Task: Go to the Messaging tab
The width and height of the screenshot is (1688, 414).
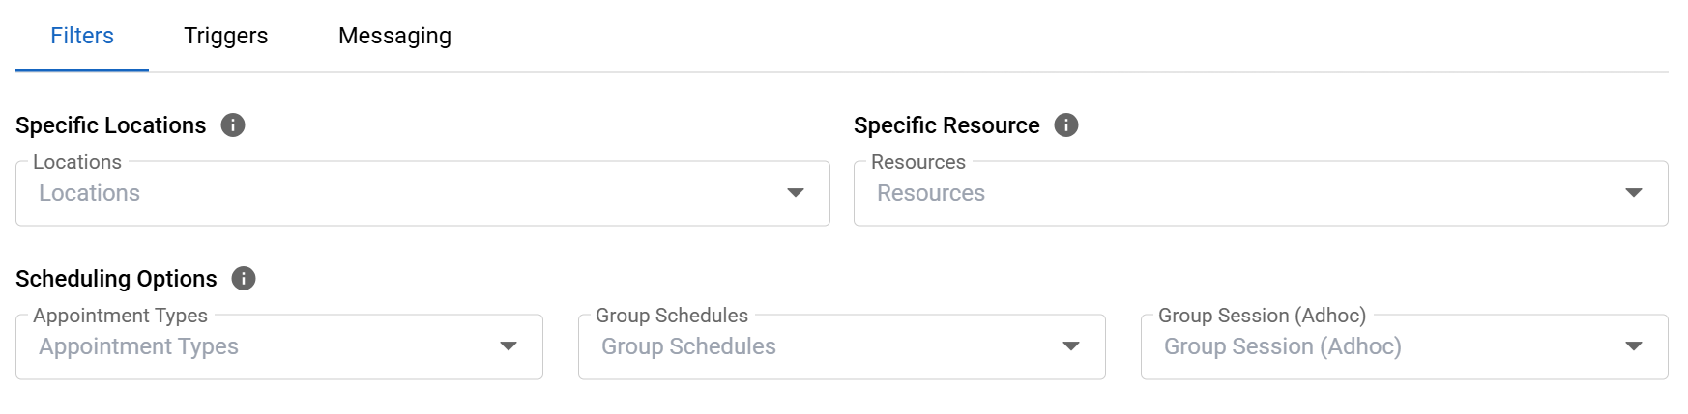Action: pos(394,36)
